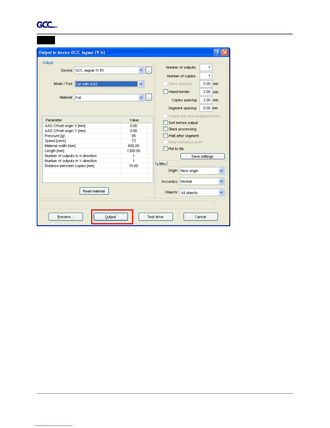The width and height of the screenshot is (330, 428).
Task: Click the Parameter column header
Action: (82, 120)
